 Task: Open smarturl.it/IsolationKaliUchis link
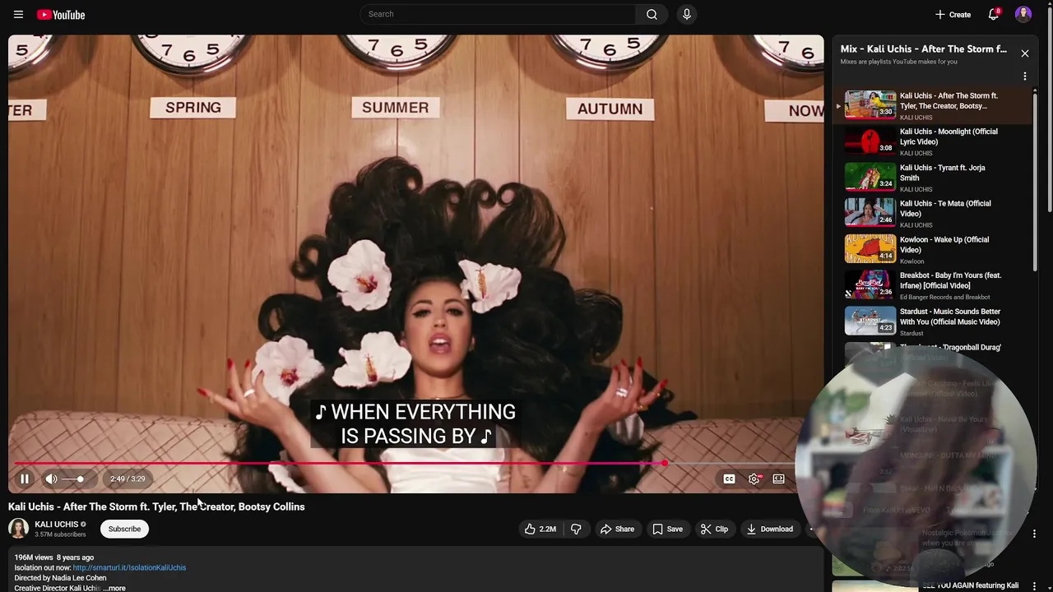click(129, 567)
